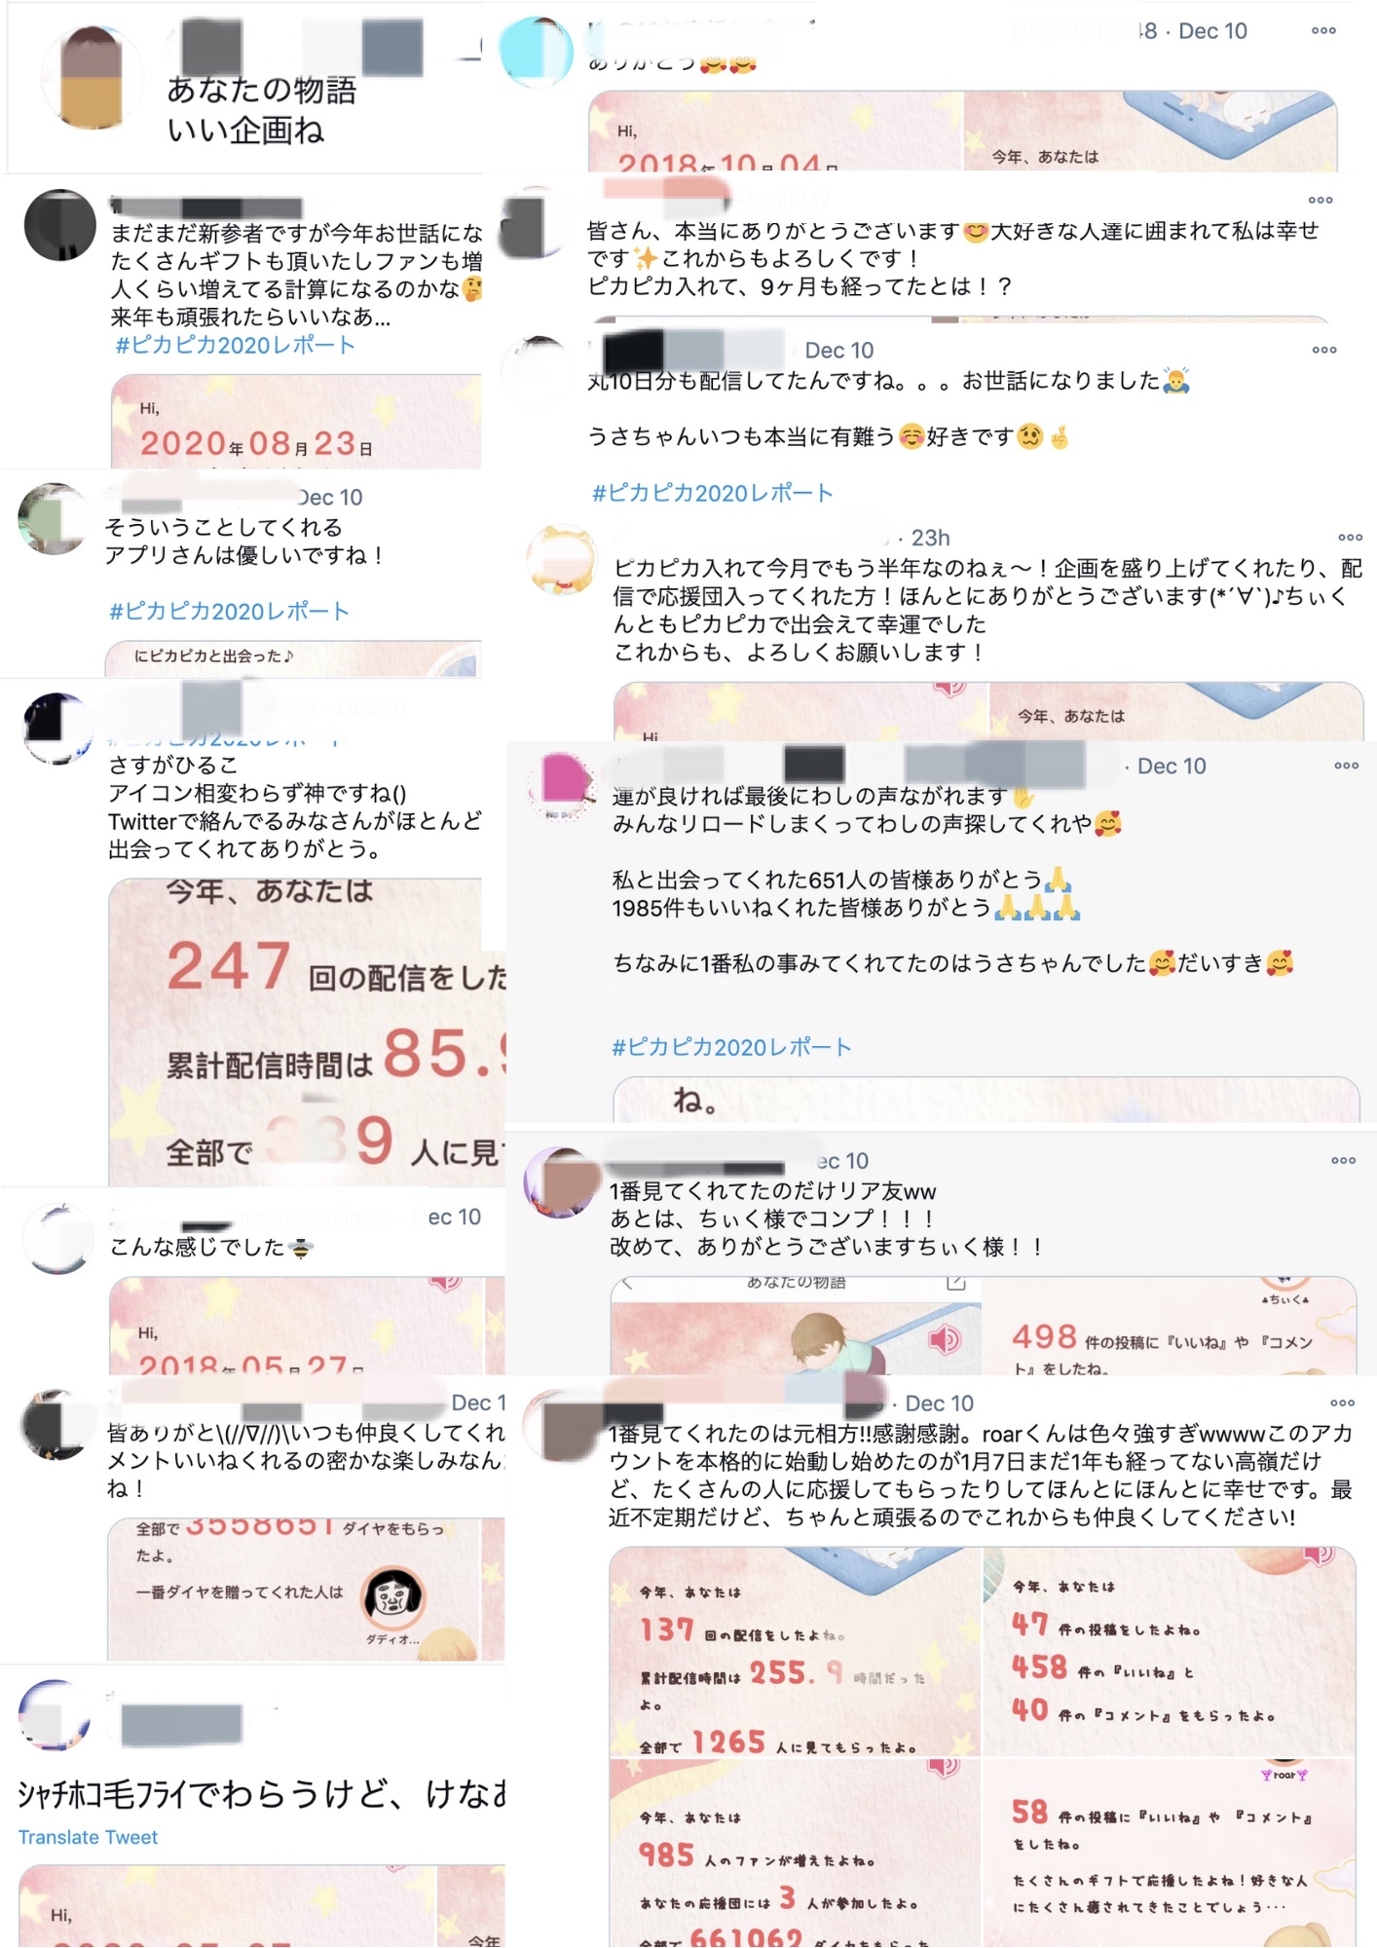Open the pink avatar profile of 運が良ければ tweet
The image size is (1377, 1948).
[562, 785]
